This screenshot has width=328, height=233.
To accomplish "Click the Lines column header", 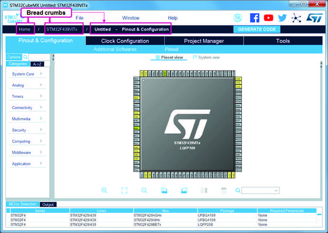I will pyautogui.click(x=102, y=211).
